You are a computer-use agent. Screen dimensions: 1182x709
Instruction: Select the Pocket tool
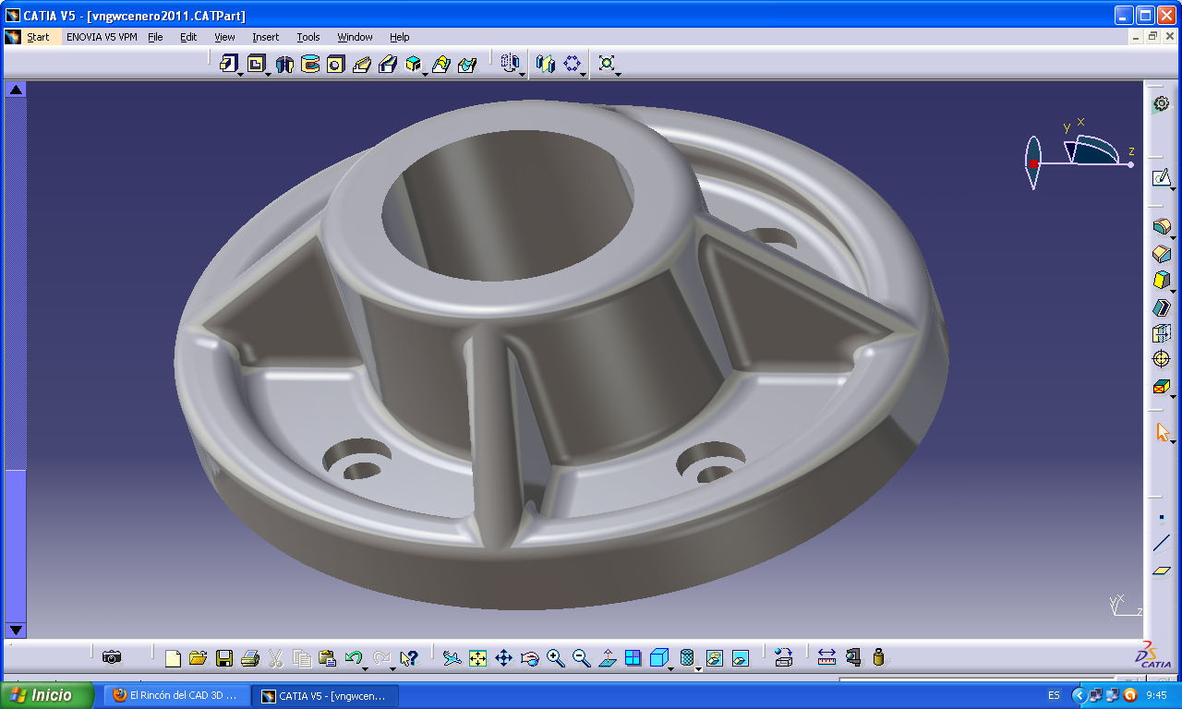256,63
